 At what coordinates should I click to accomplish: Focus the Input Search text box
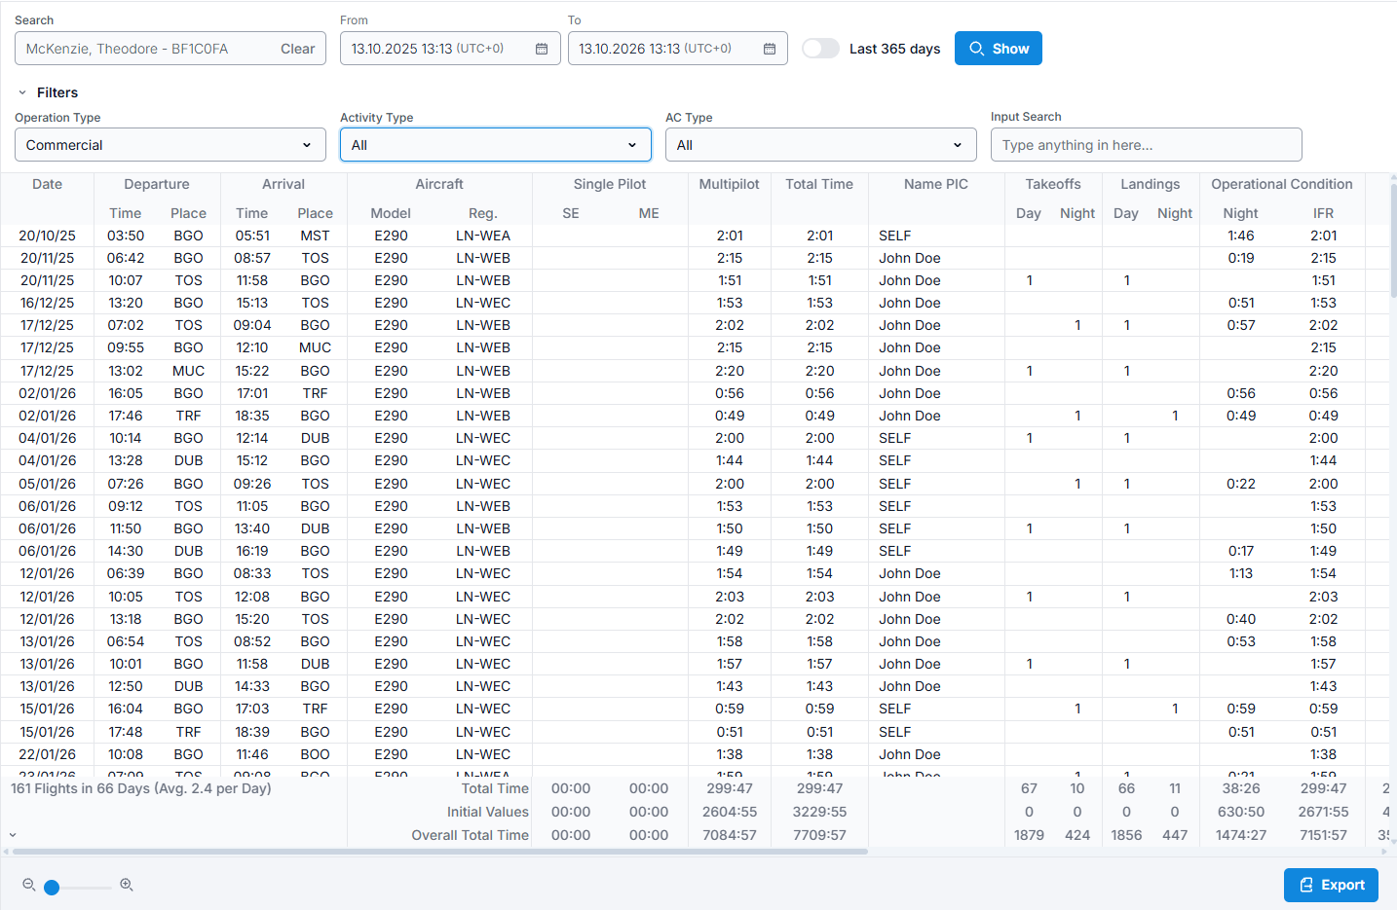tap(1147, 145)
